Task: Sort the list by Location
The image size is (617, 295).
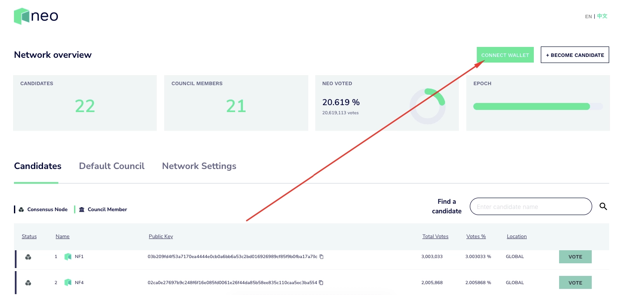Action: click(x=516, y=236)
